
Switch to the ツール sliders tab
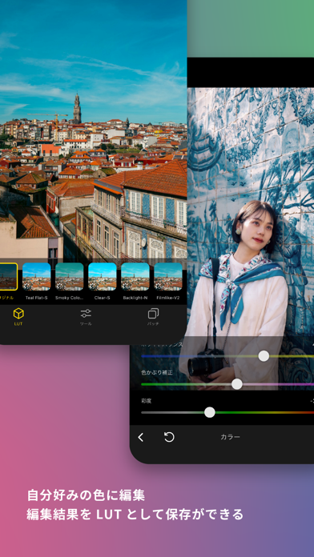tap(86, 314)
